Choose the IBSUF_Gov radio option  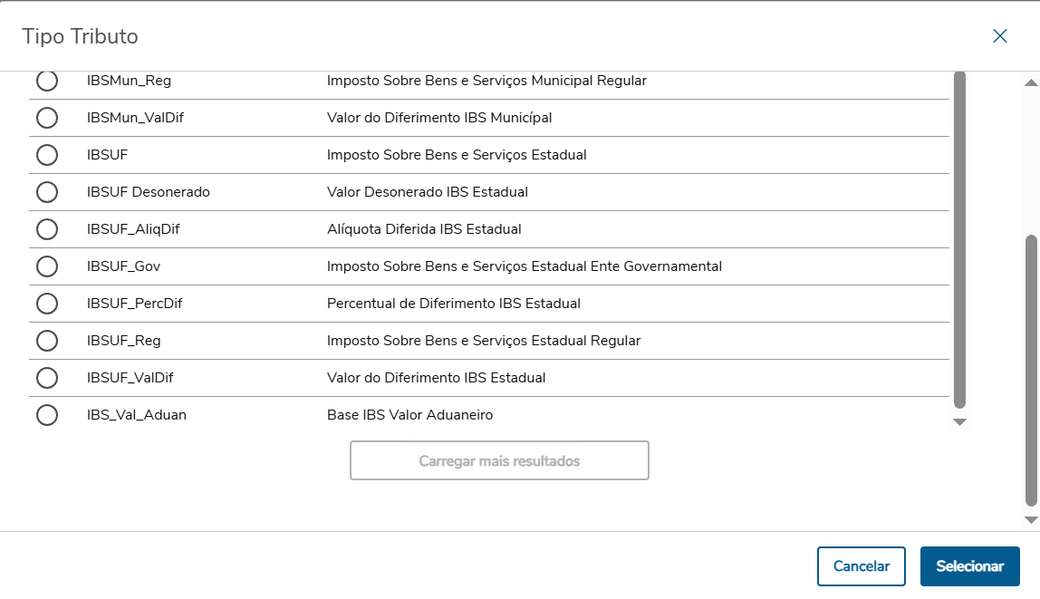47,266
